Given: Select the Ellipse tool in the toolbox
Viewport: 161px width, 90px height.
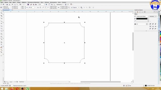Looking at the screenshot, I should [x=1, y=28].
